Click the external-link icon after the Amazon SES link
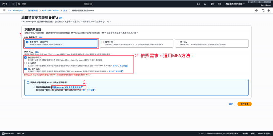This screenshot has height=136, width=273. (82, 87)
